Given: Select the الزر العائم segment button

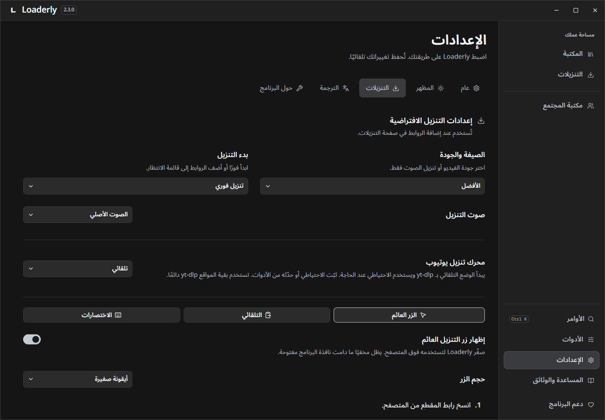Looking at the screenshot, I should point(409,315).
